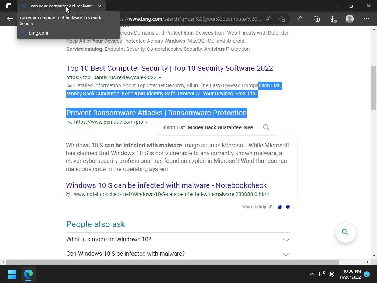This screenshot has height=283, width=377.
Task: Open the clock showing 10:06 PM
Action: [350, 274]
